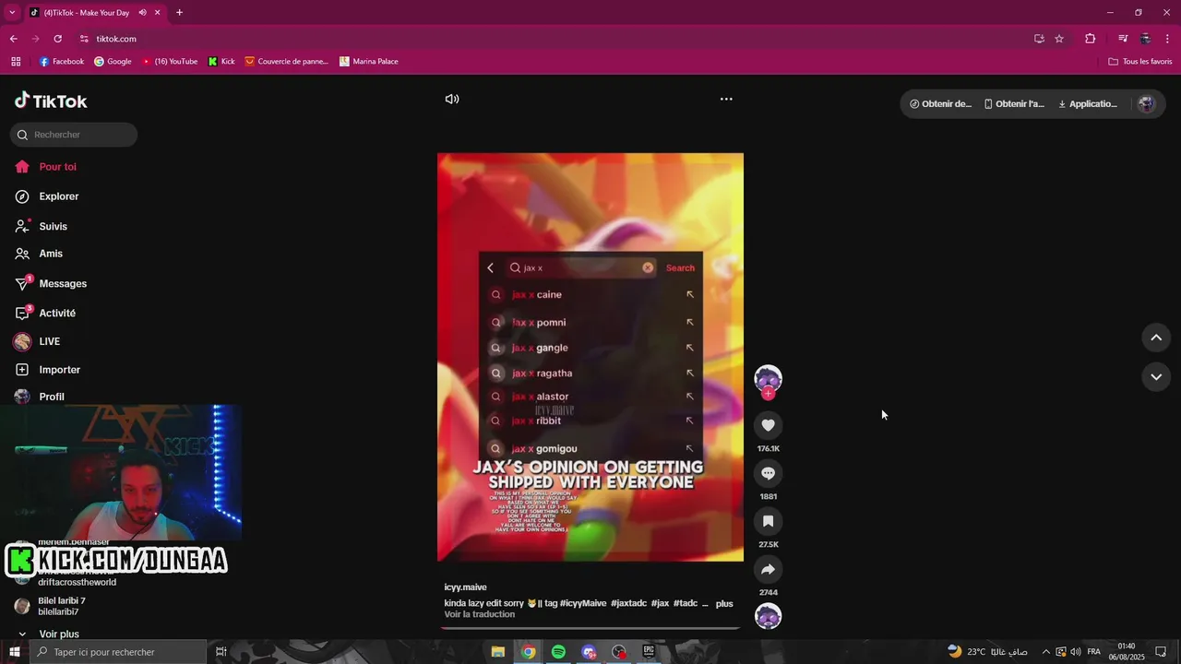Click Obtenir l'application button
Viewport: 1181px width, 664px height.
click(1014, 103)
